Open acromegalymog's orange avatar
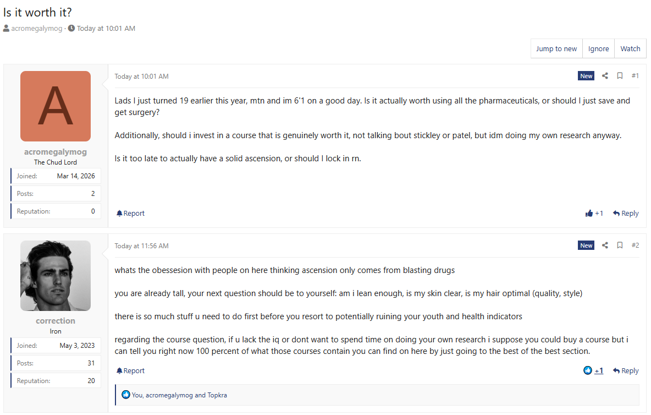Viewport: 651px width, 415px height. click(56, 106)
